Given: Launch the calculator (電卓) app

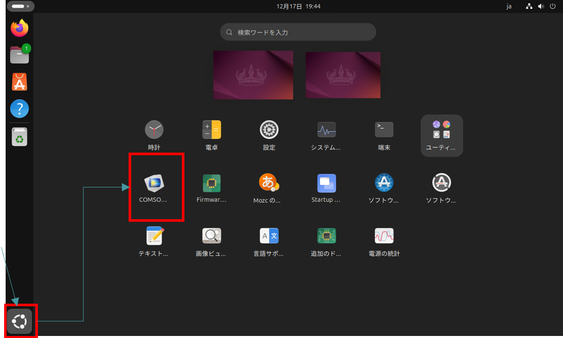Looking at the screenshot, I should coord(211,130).
